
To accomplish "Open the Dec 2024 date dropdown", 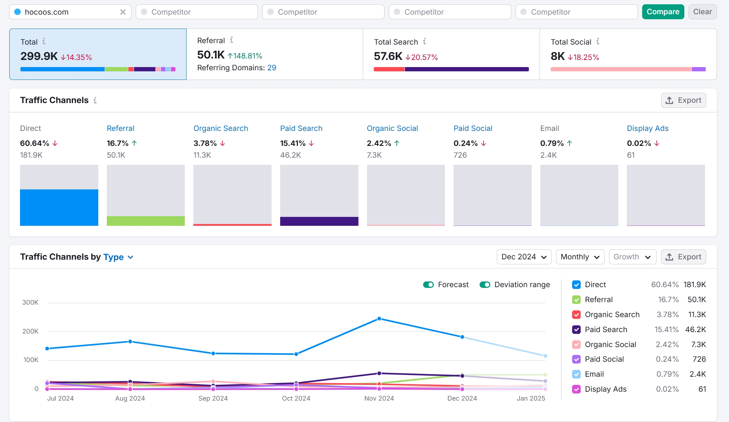I will [x=524, y=257].
